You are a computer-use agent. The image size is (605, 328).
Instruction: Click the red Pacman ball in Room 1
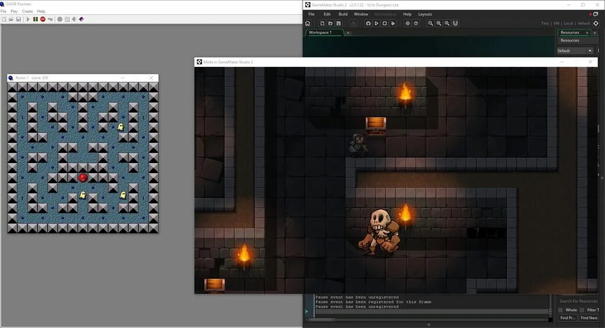(x=83, y=177)
